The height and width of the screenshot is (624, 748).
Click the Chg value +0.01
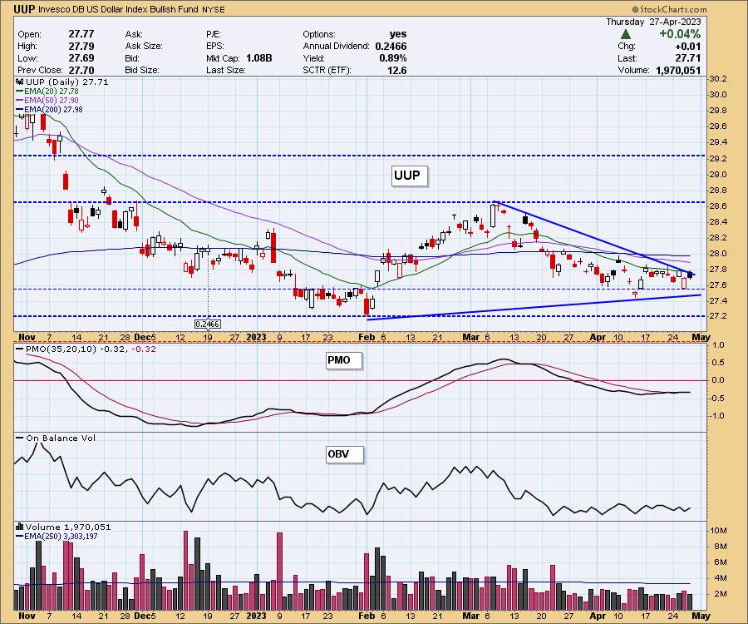[x=688, y=47]
